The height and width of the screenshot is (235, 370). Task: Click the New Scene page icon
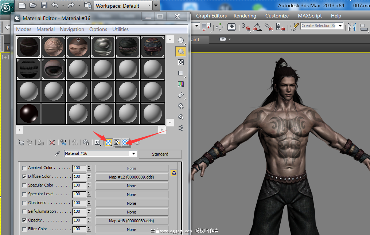point(22,5)
